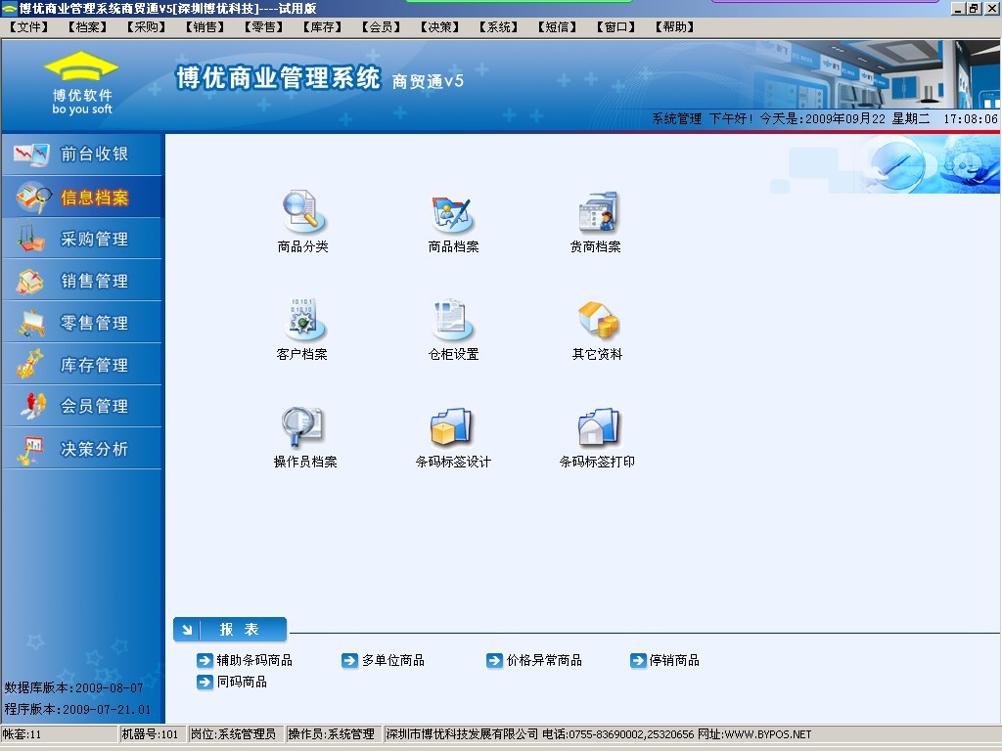1002x751 pixels.
Task: Open the 商品档案 icon
Action: click(x=453, y=213)
